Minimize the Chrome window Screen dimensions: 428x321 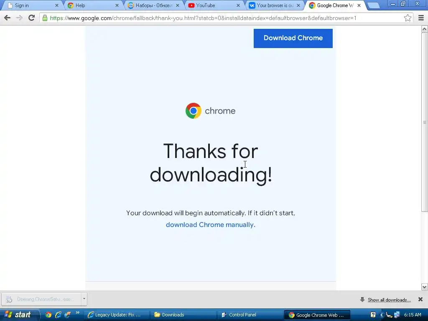(x=392, y=4)
